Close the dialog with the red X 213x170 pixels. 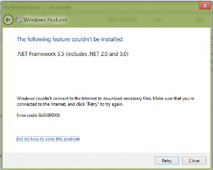205,6
